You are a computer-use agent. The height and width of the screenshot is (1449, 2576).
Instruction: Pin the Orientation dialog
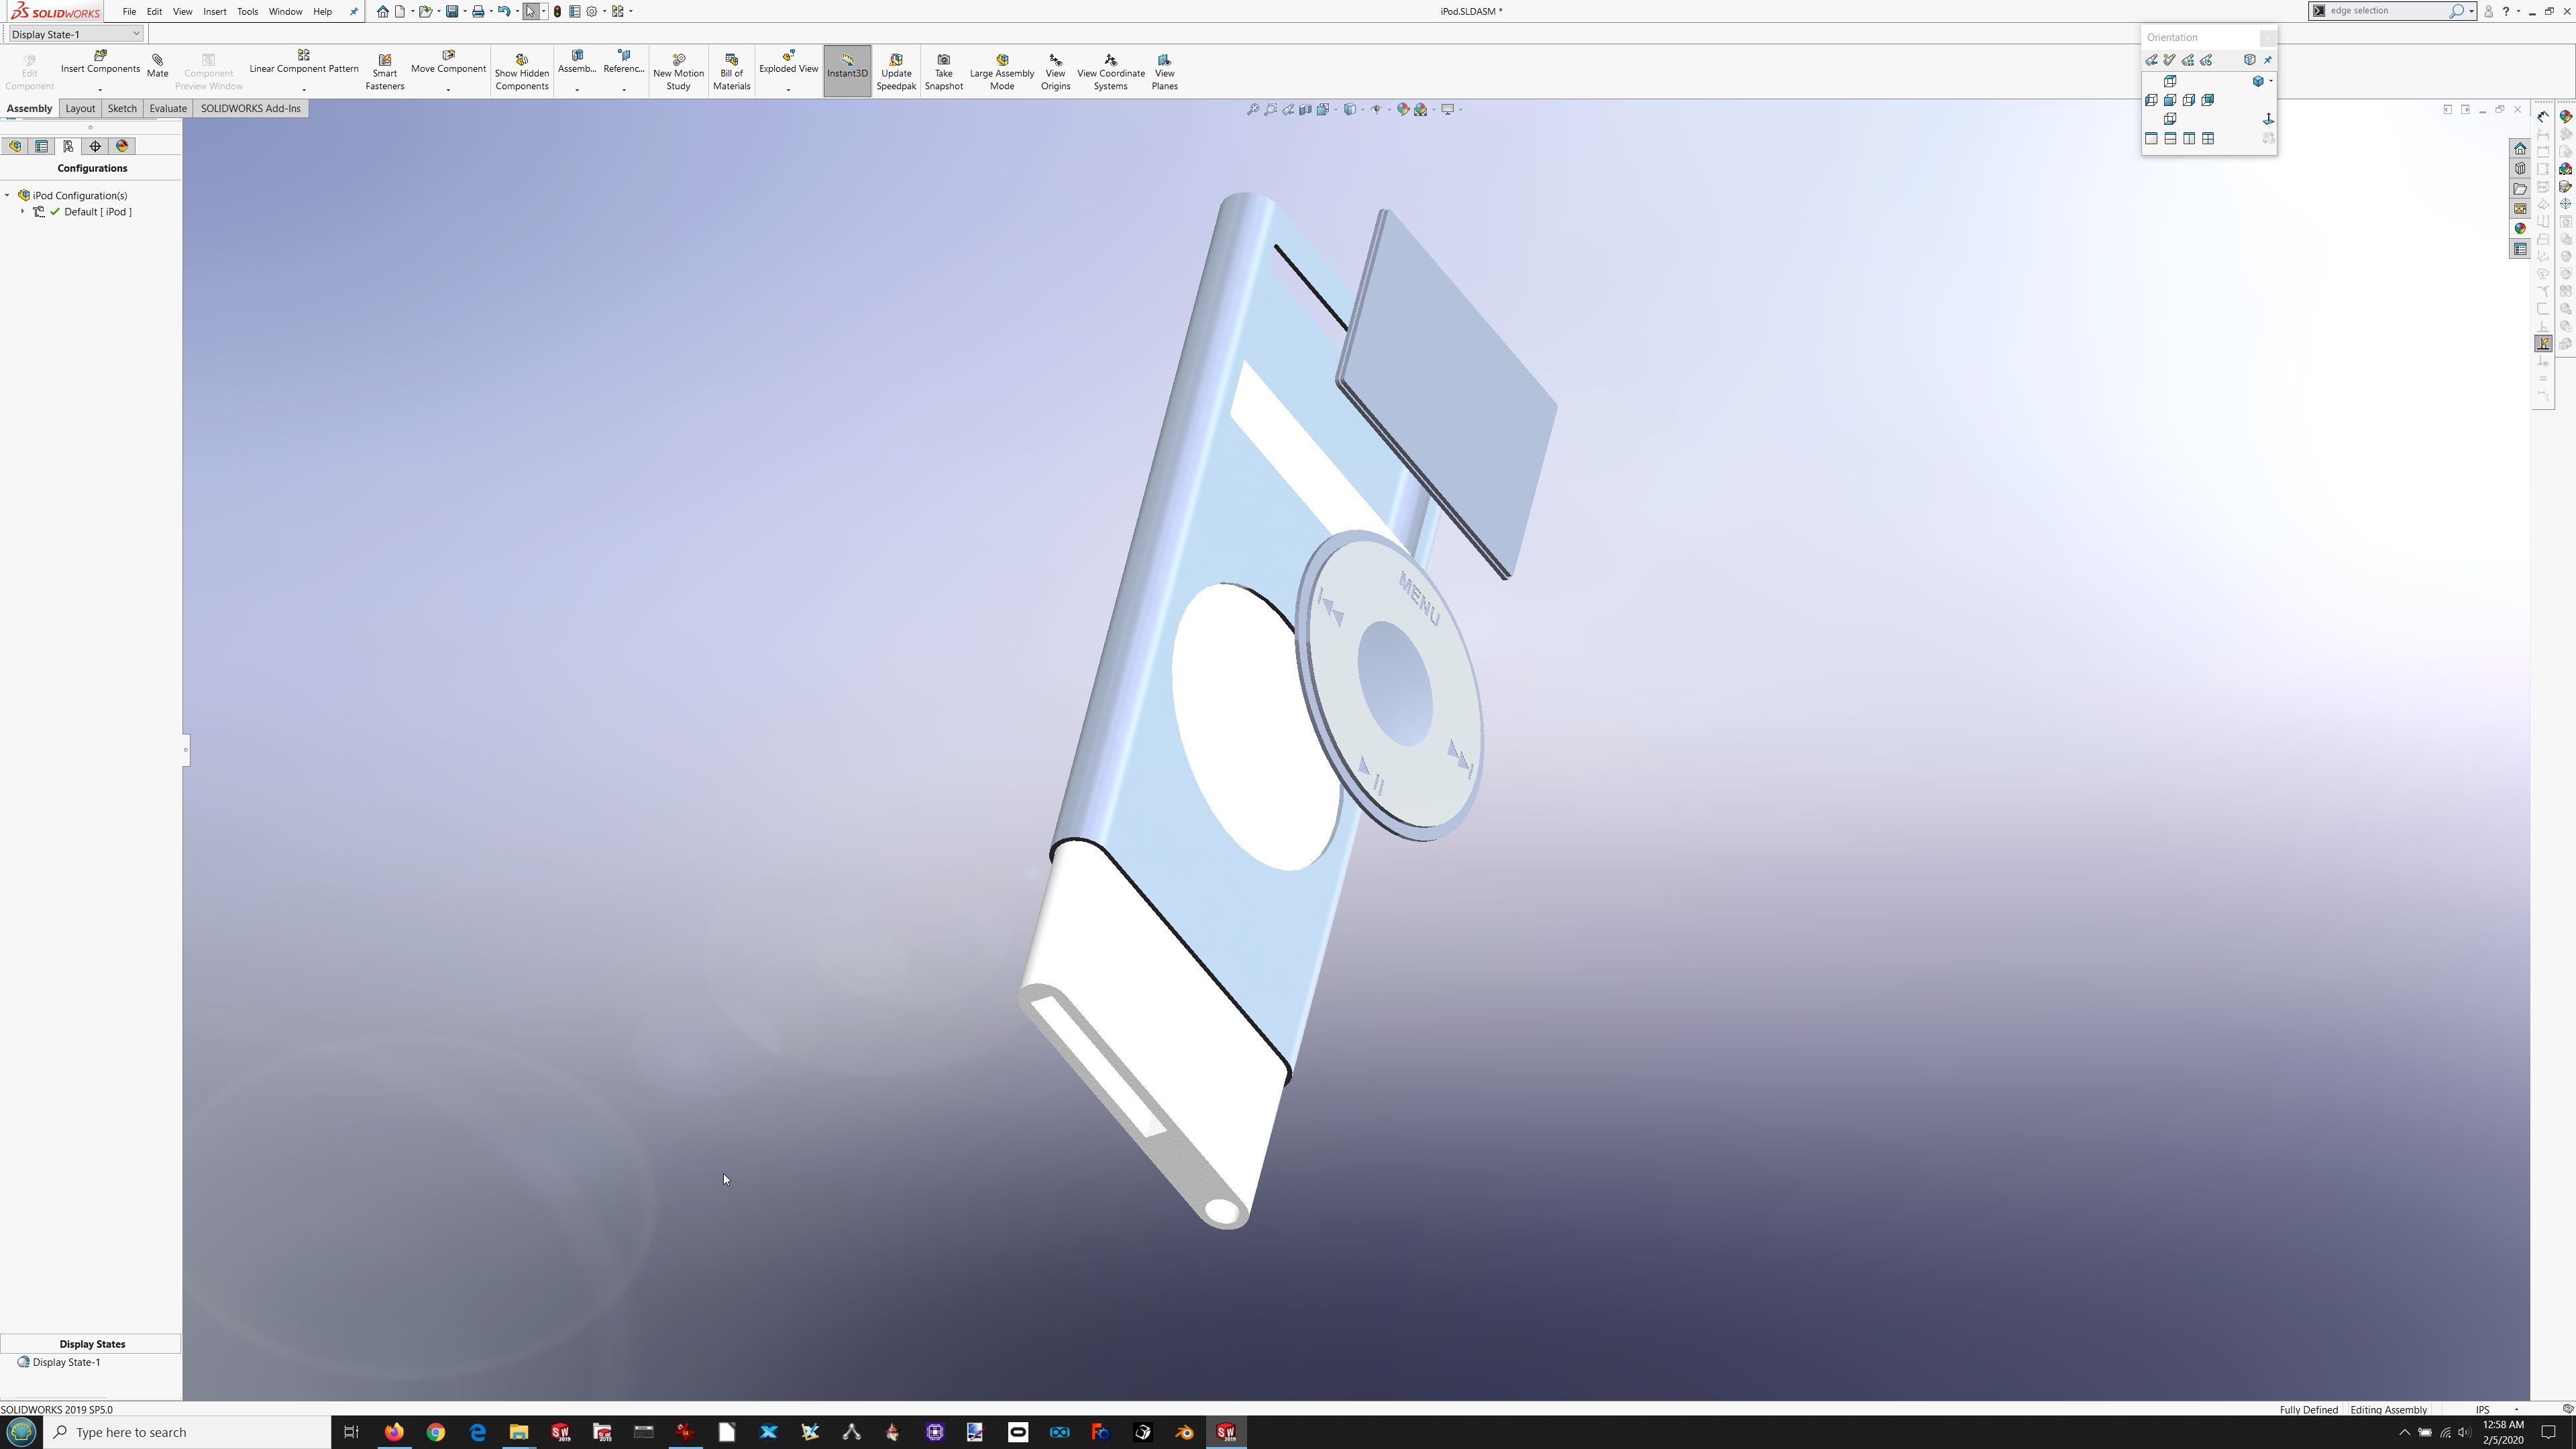[2268, 60]
